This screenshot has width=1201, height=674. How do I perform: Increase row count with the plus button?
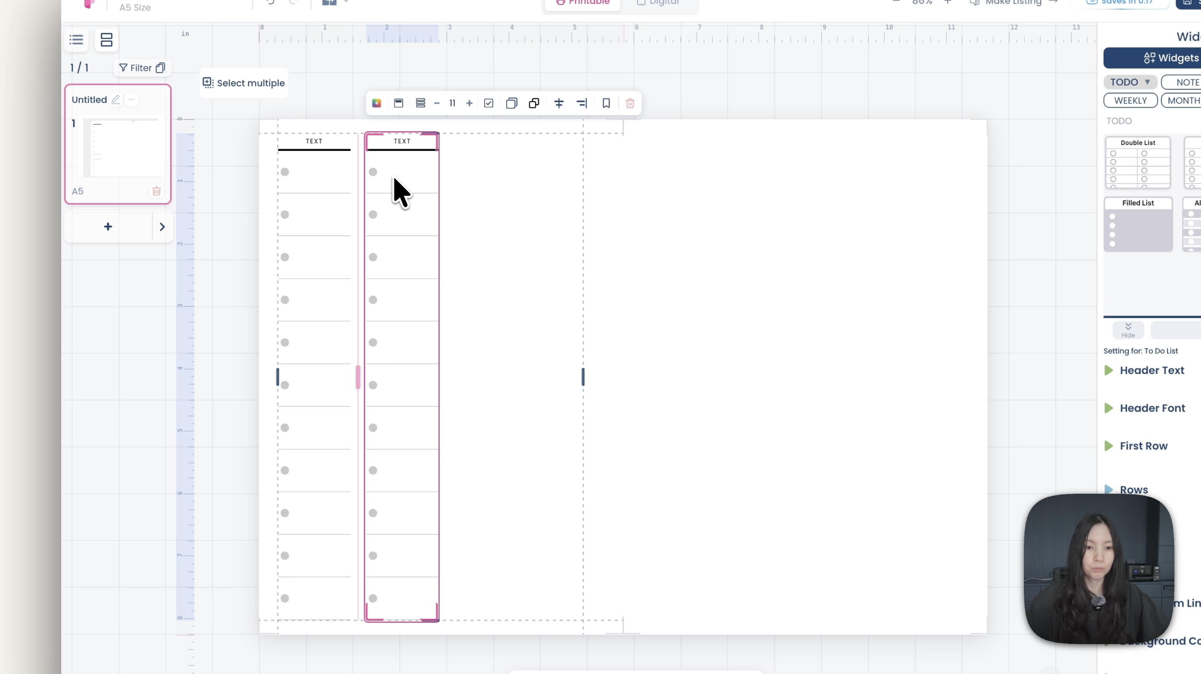tap(470, 104)
